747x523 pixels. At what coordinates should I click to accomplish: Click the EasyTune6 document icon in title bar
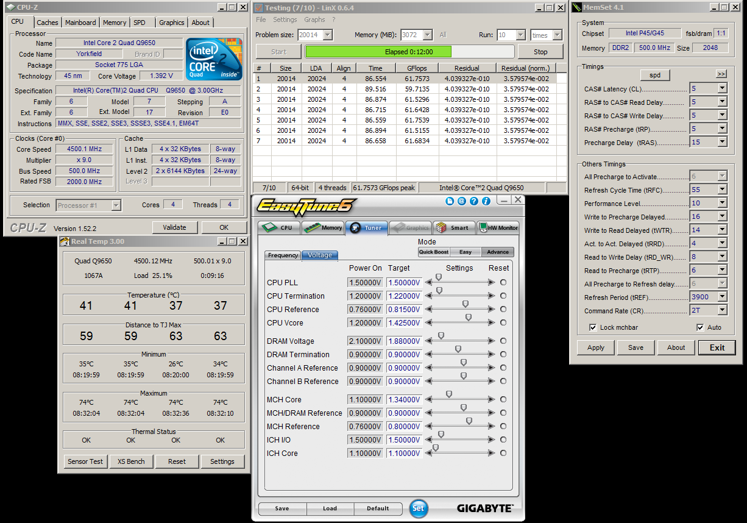click(x=450, y=201)
